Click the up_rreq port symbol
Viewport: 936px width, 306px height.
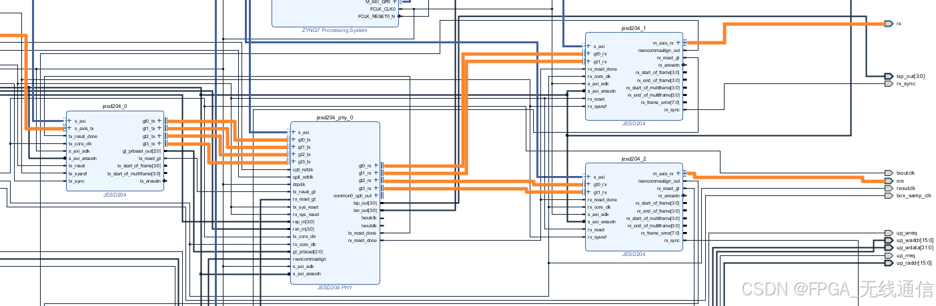pyautogui.click(x=889, y=255)
